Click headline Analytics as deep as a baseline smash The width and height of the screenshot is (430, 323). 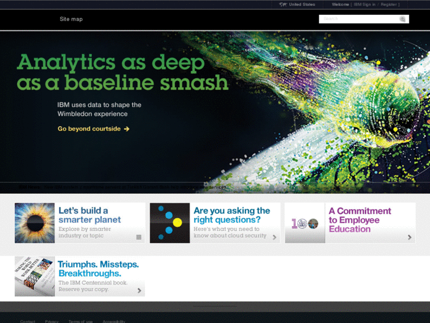pos(122,72)
